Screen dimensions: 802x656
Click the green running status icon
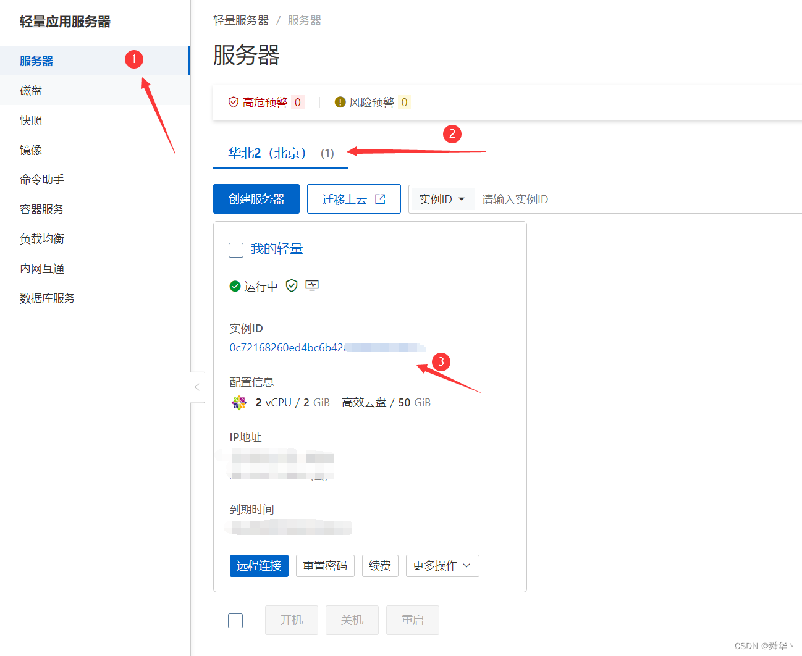click(235, 285)
